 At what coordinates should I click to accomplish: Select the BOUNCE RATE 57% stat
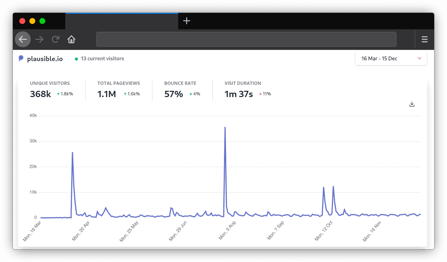click(x=173, y=94)
